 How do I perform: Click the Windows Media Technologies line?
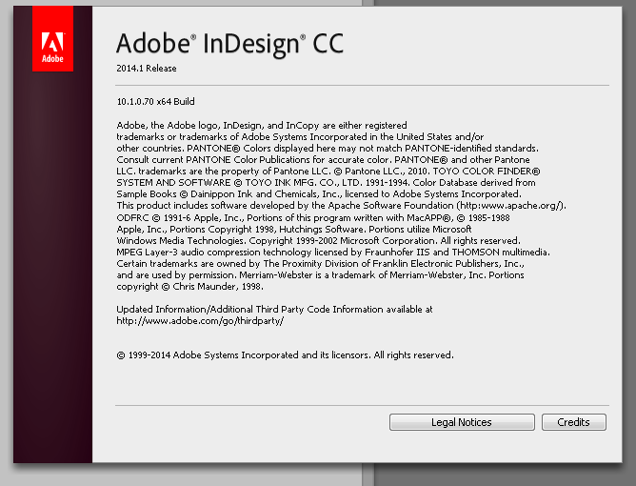318,241
